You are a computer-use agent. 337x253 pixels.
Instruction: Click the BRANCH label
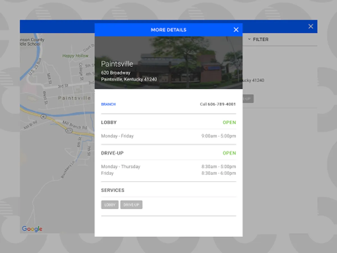108,104
